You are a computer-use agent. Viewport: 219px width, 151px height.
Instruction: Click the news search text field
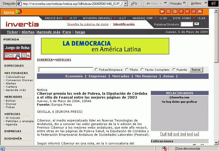pyautogui.click(x=66, y=70)
